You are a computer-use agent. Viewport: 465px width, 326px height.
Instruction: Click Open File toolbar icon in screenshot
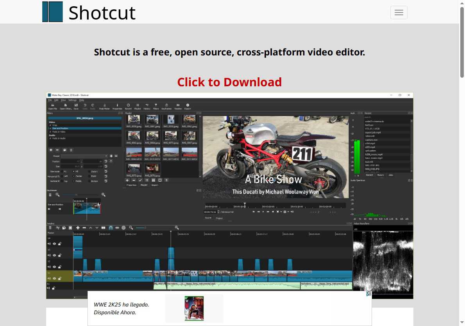click(52, 107)
